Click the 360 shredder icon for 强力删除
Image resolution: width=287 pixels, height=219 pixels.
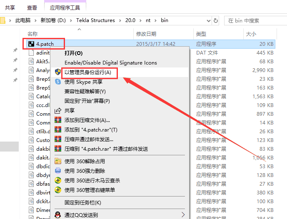tap(58, 171)
